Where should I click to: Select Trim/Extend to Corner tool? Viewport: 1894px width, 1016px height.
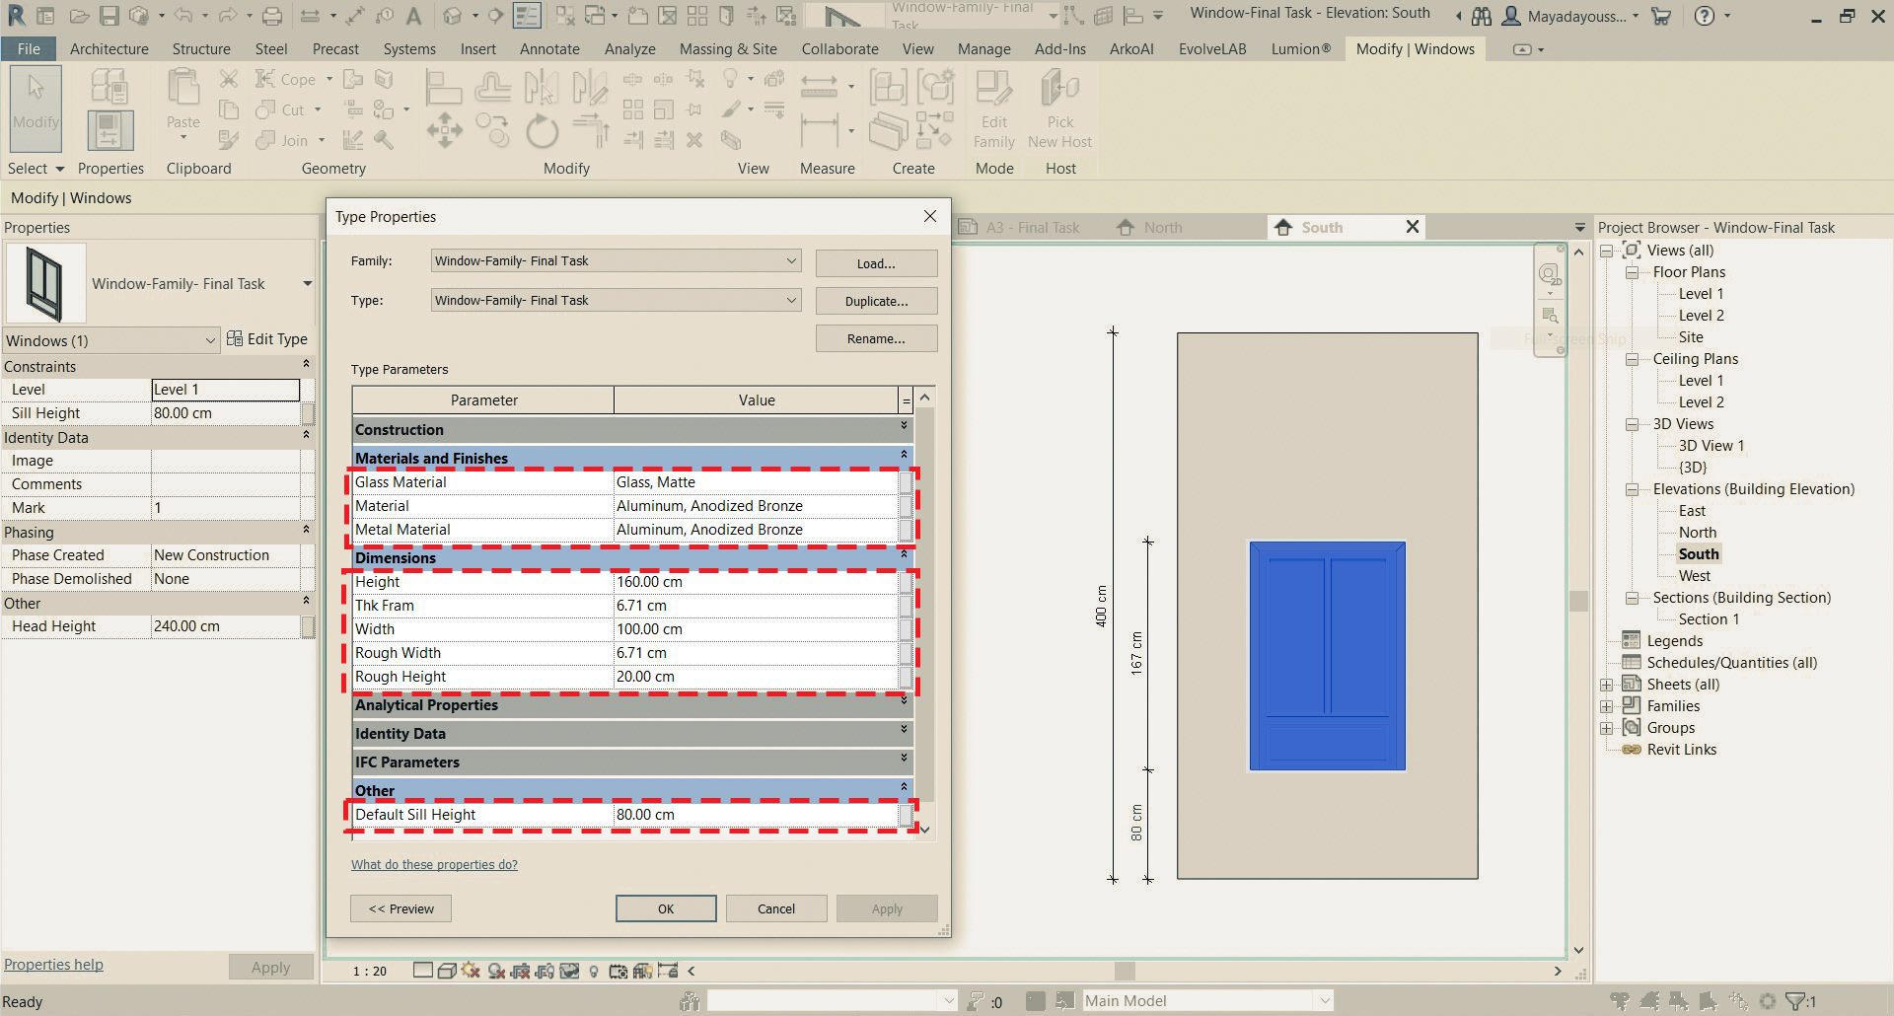pos(591,131)
